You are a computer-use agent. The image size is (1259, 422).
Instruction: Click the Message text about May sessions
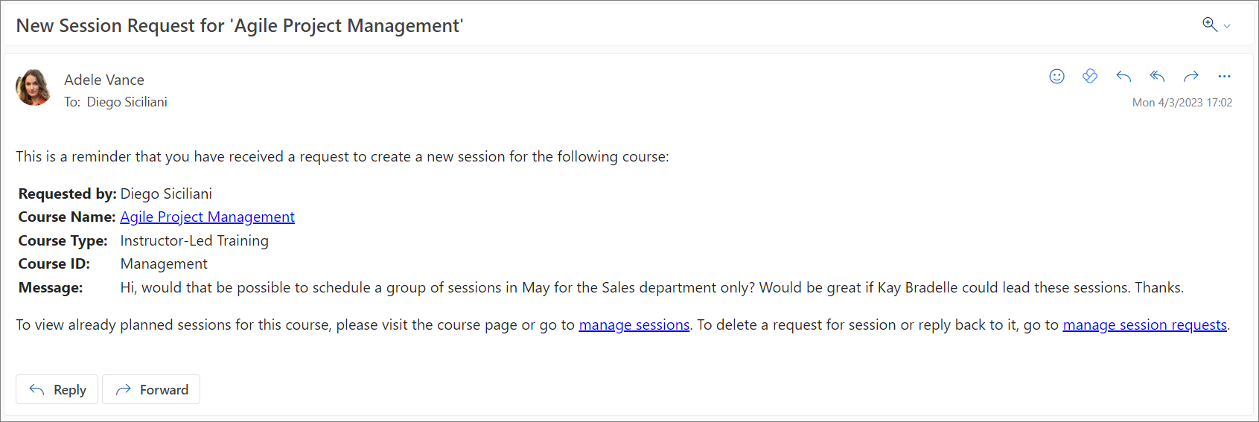click(x=651, y=287)
